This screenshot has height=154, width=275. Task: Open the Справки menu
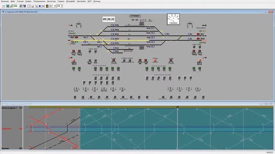pos(61,1)
